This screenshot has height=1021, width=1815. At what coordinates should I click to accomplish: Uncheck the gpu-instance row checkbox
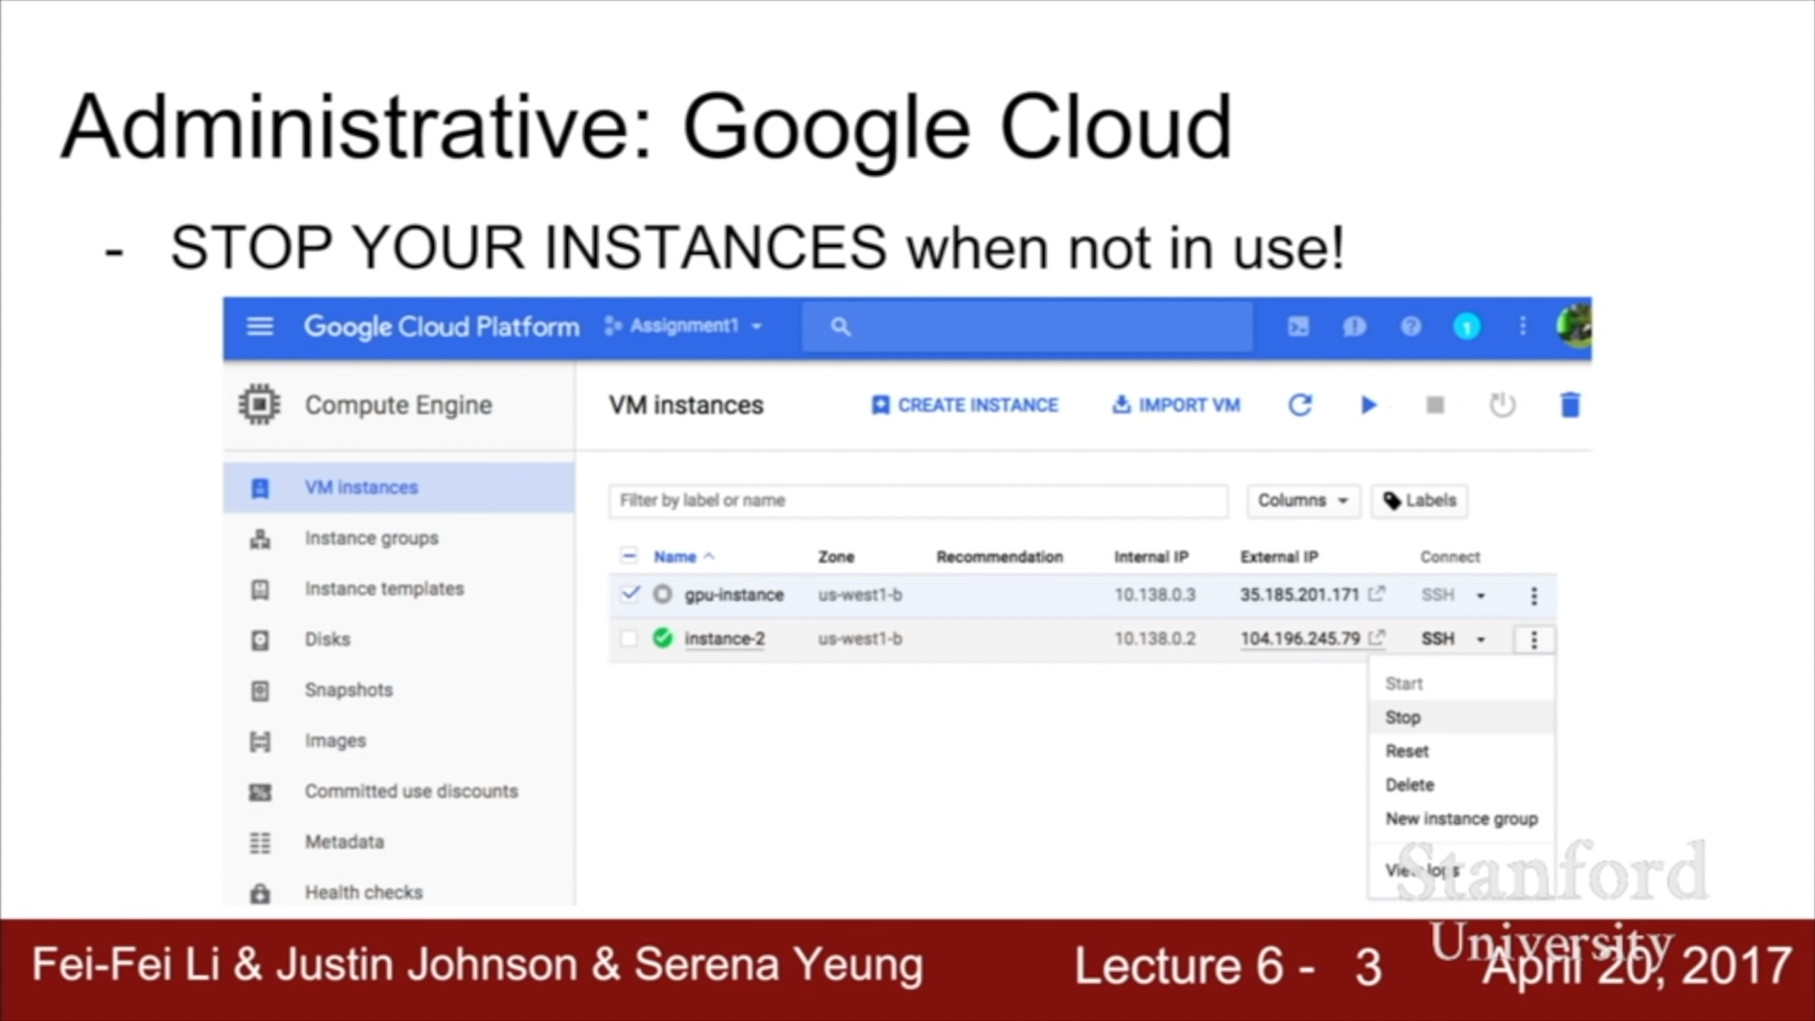pos(630,594)
